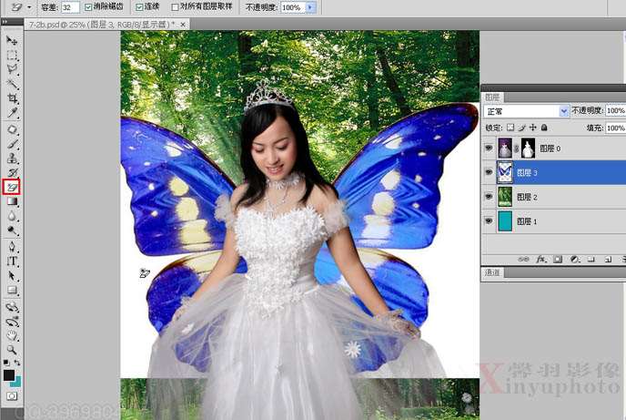Select the Magic Eraser tool highlighted in red
The width and height of the screenshot is (626, 420).
pos(13,187)
